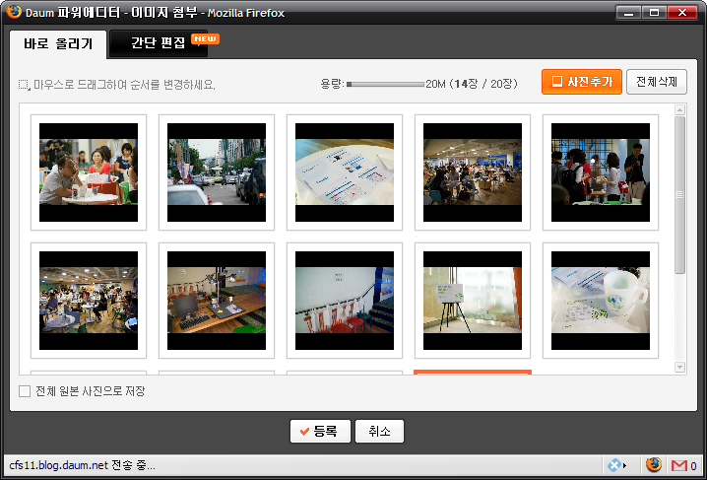Select the people standing with backpack thumbnail
The width and height of the screenshot is (707, 480).
point(601,172)
